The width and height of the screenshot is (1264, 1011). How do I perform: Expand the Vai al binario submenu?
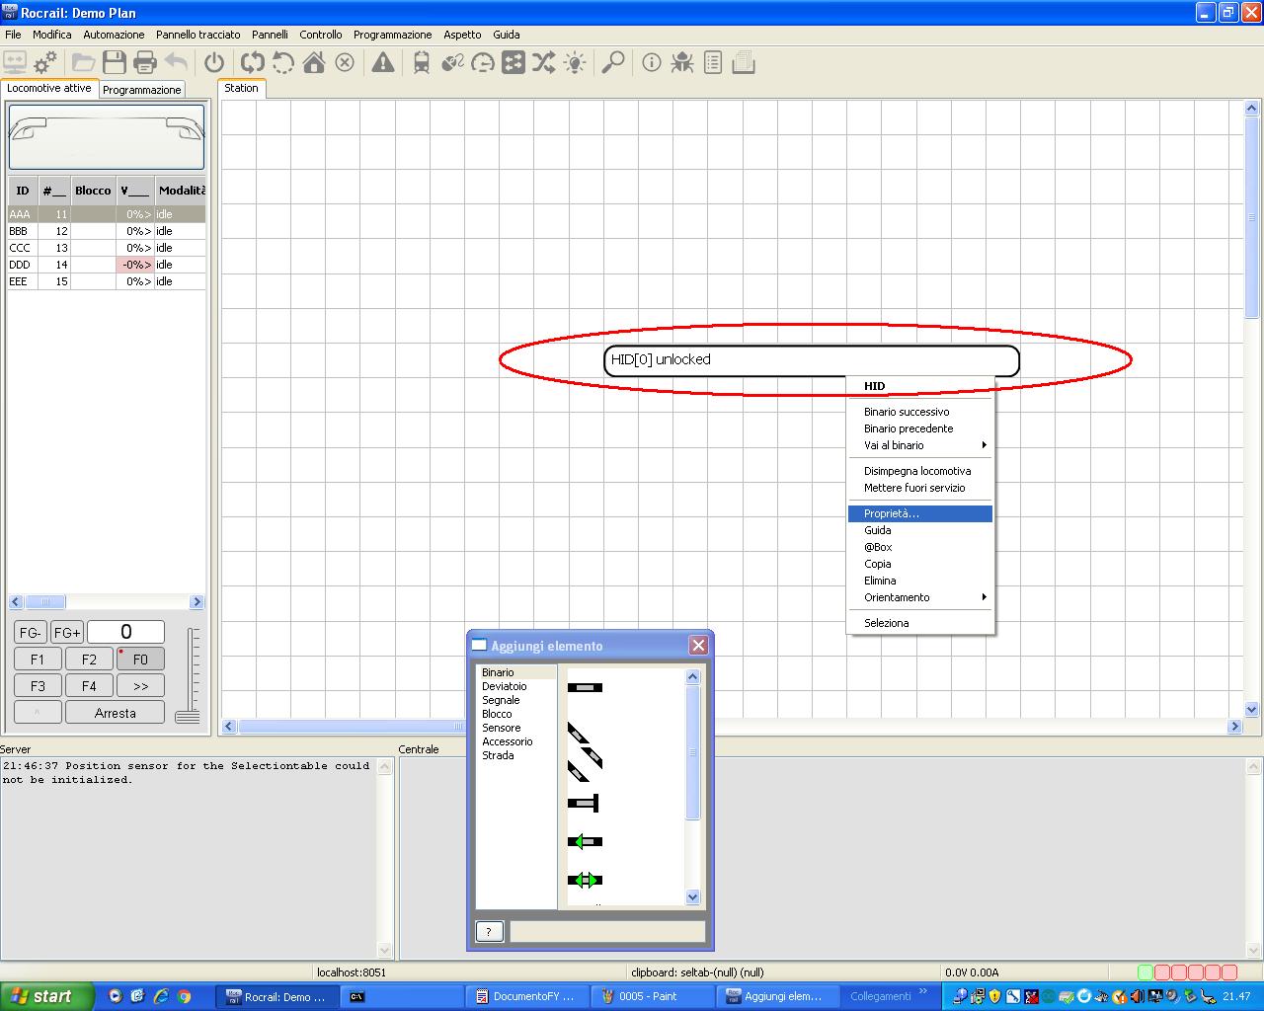point(920,445)
